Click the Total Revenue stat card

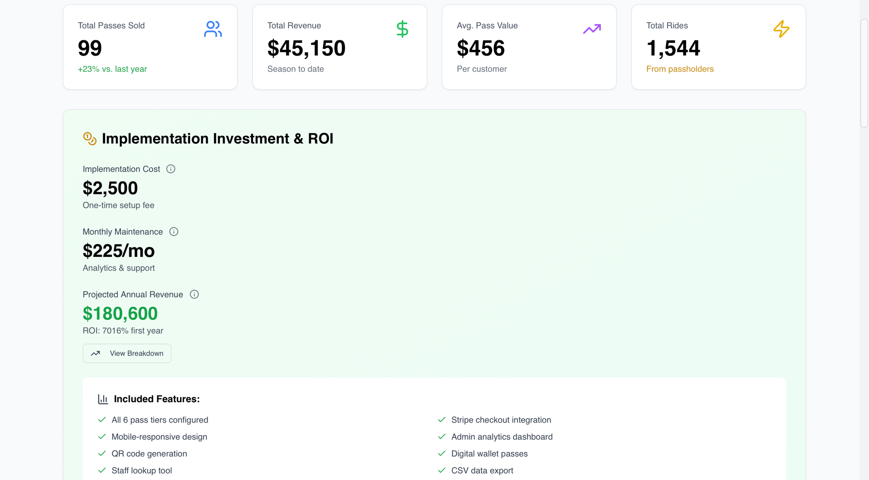click(x=339, y=47)
